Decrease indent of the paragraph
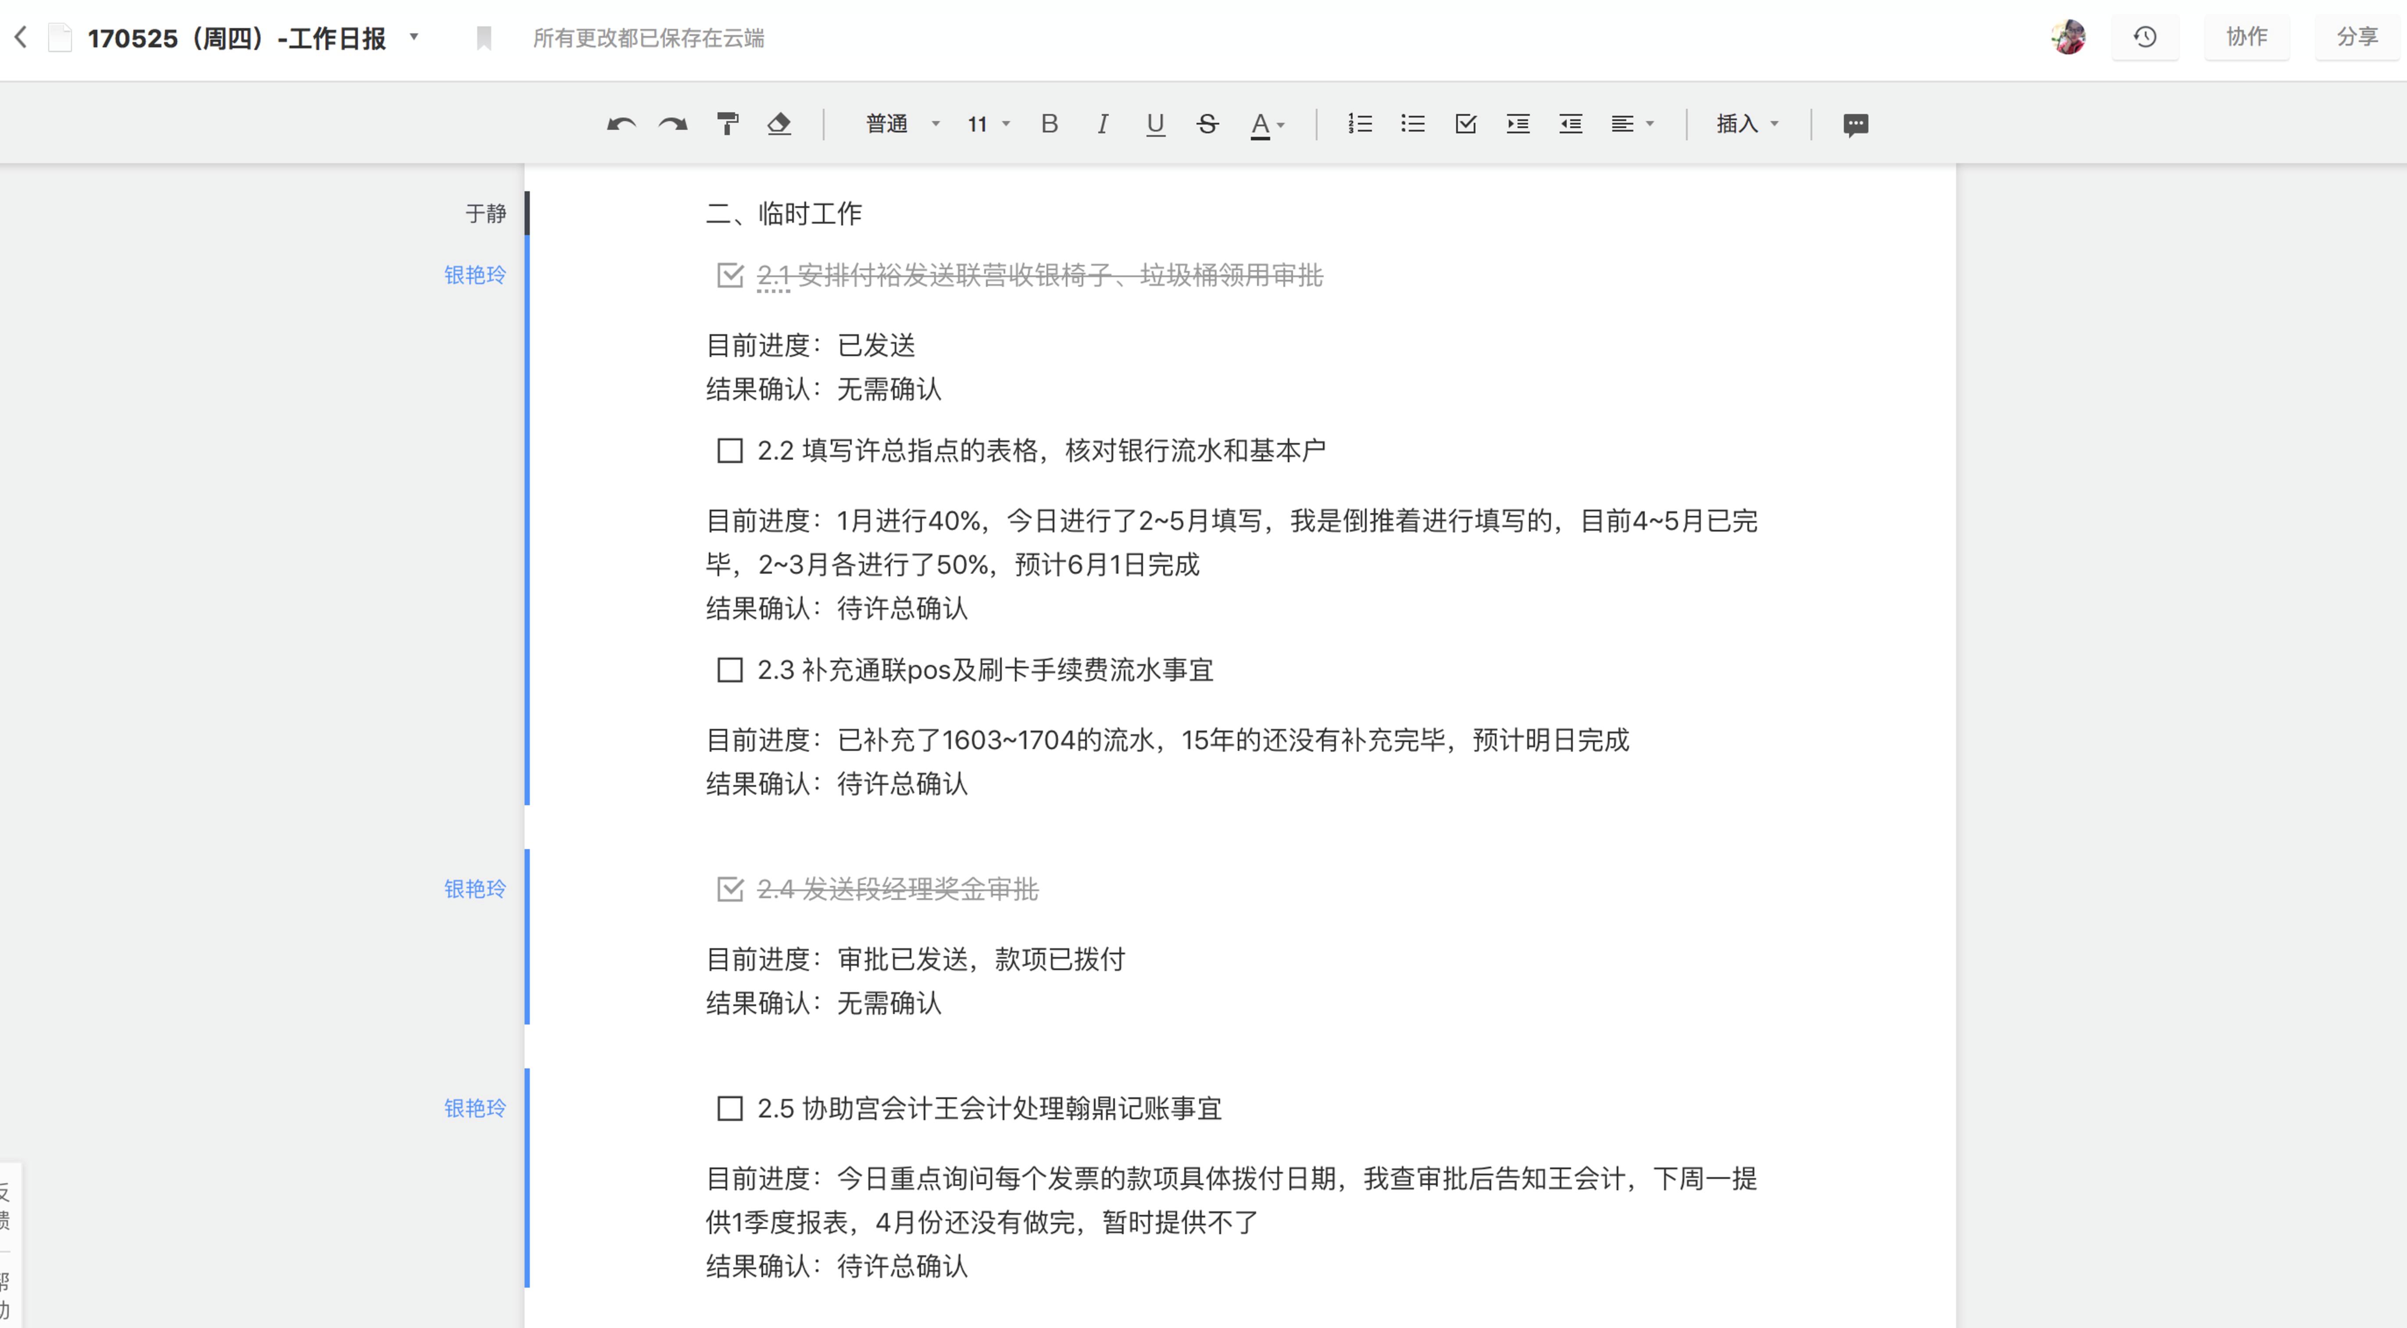Viewport: 2407px width, 1328px height. 1570,123
